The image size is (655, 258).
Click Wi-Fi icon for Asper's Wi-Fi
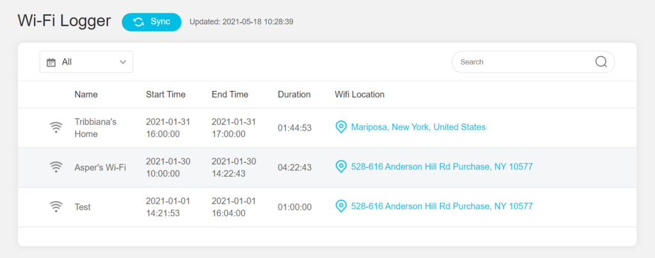56,167
